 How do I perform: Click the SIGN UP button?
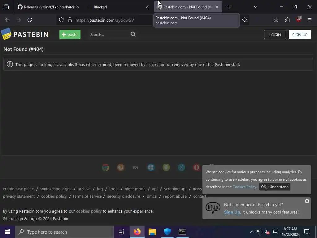click(x=300, y=35)
